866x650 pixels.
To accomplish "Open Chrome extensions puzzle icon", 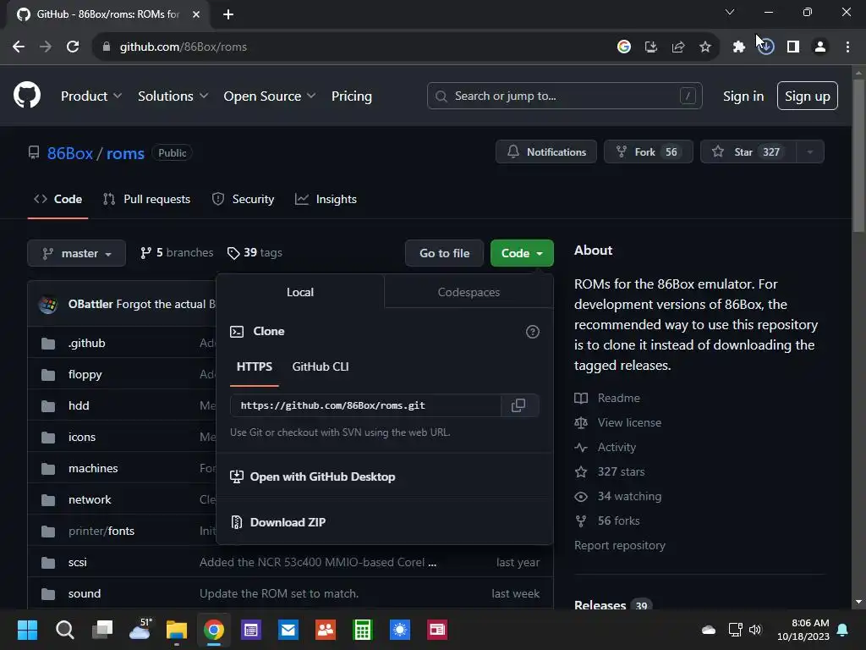I will (738, 47).
